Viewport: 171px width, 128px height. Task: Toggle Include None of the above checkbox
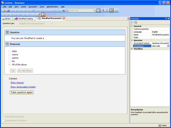(x=3, y=121)
